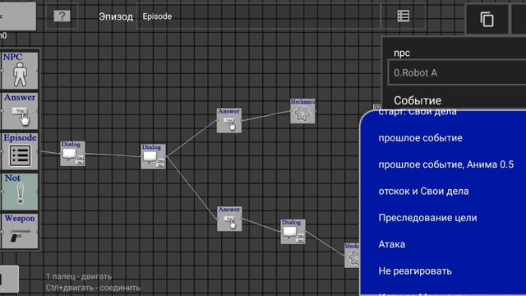Select the upper Answer node on canvas

coord(229,121)
